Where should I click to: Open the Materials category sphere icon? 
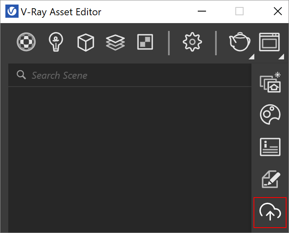(26, 42)
